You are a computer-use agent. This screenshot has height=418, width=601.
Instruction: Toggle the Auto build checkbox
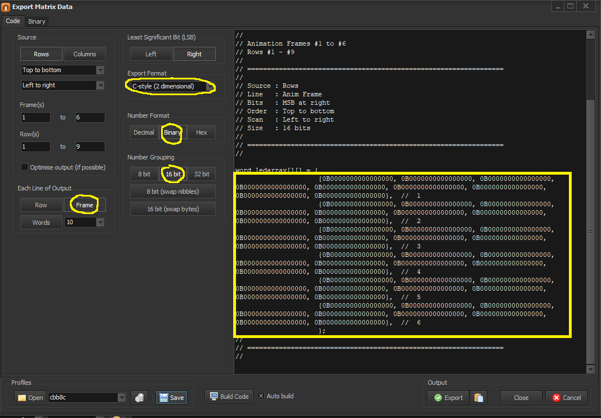tap(261, 396)
